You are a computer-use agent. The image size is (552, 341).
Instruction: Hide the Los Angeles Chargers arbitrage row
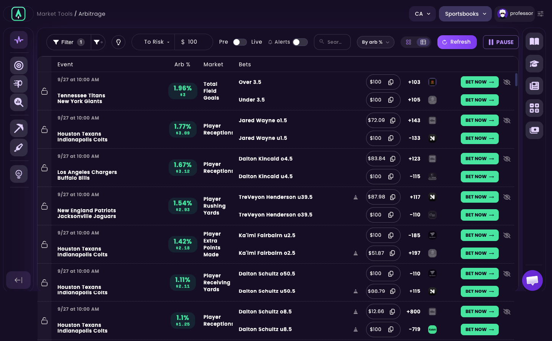pos(507,159)
